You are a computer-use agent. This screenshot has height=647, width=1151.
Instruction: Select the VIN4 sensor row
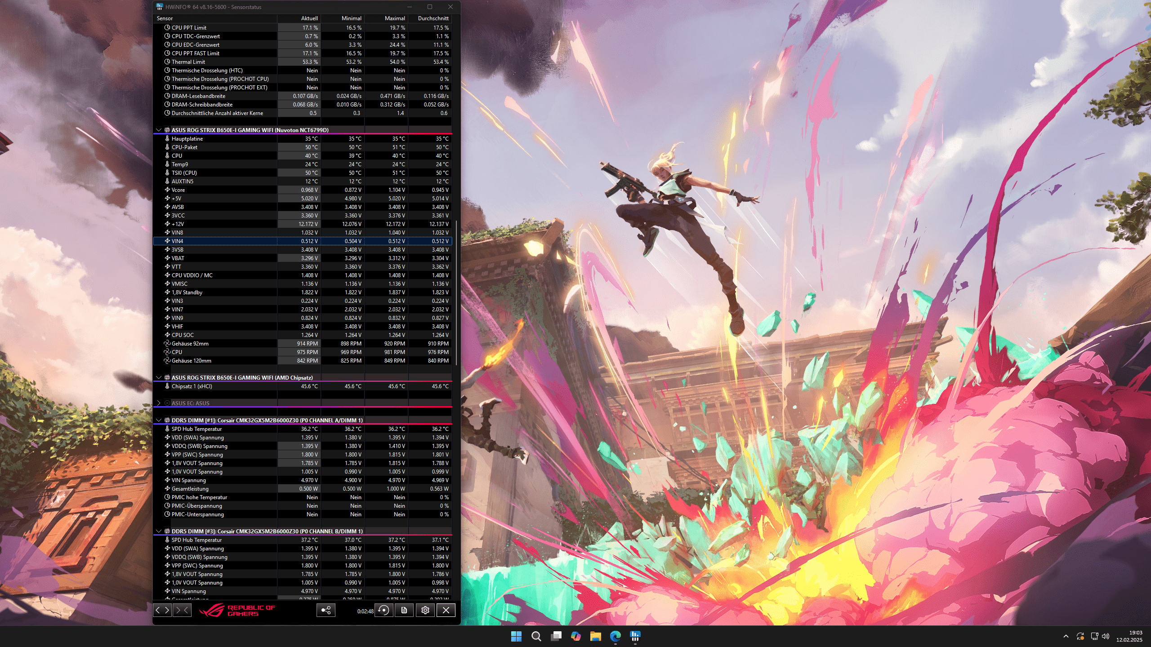click(303, 241)
